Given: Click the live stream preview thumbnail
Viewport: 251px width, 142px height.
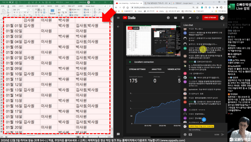Looking at the screenshot, I should (x=153, y=41).
